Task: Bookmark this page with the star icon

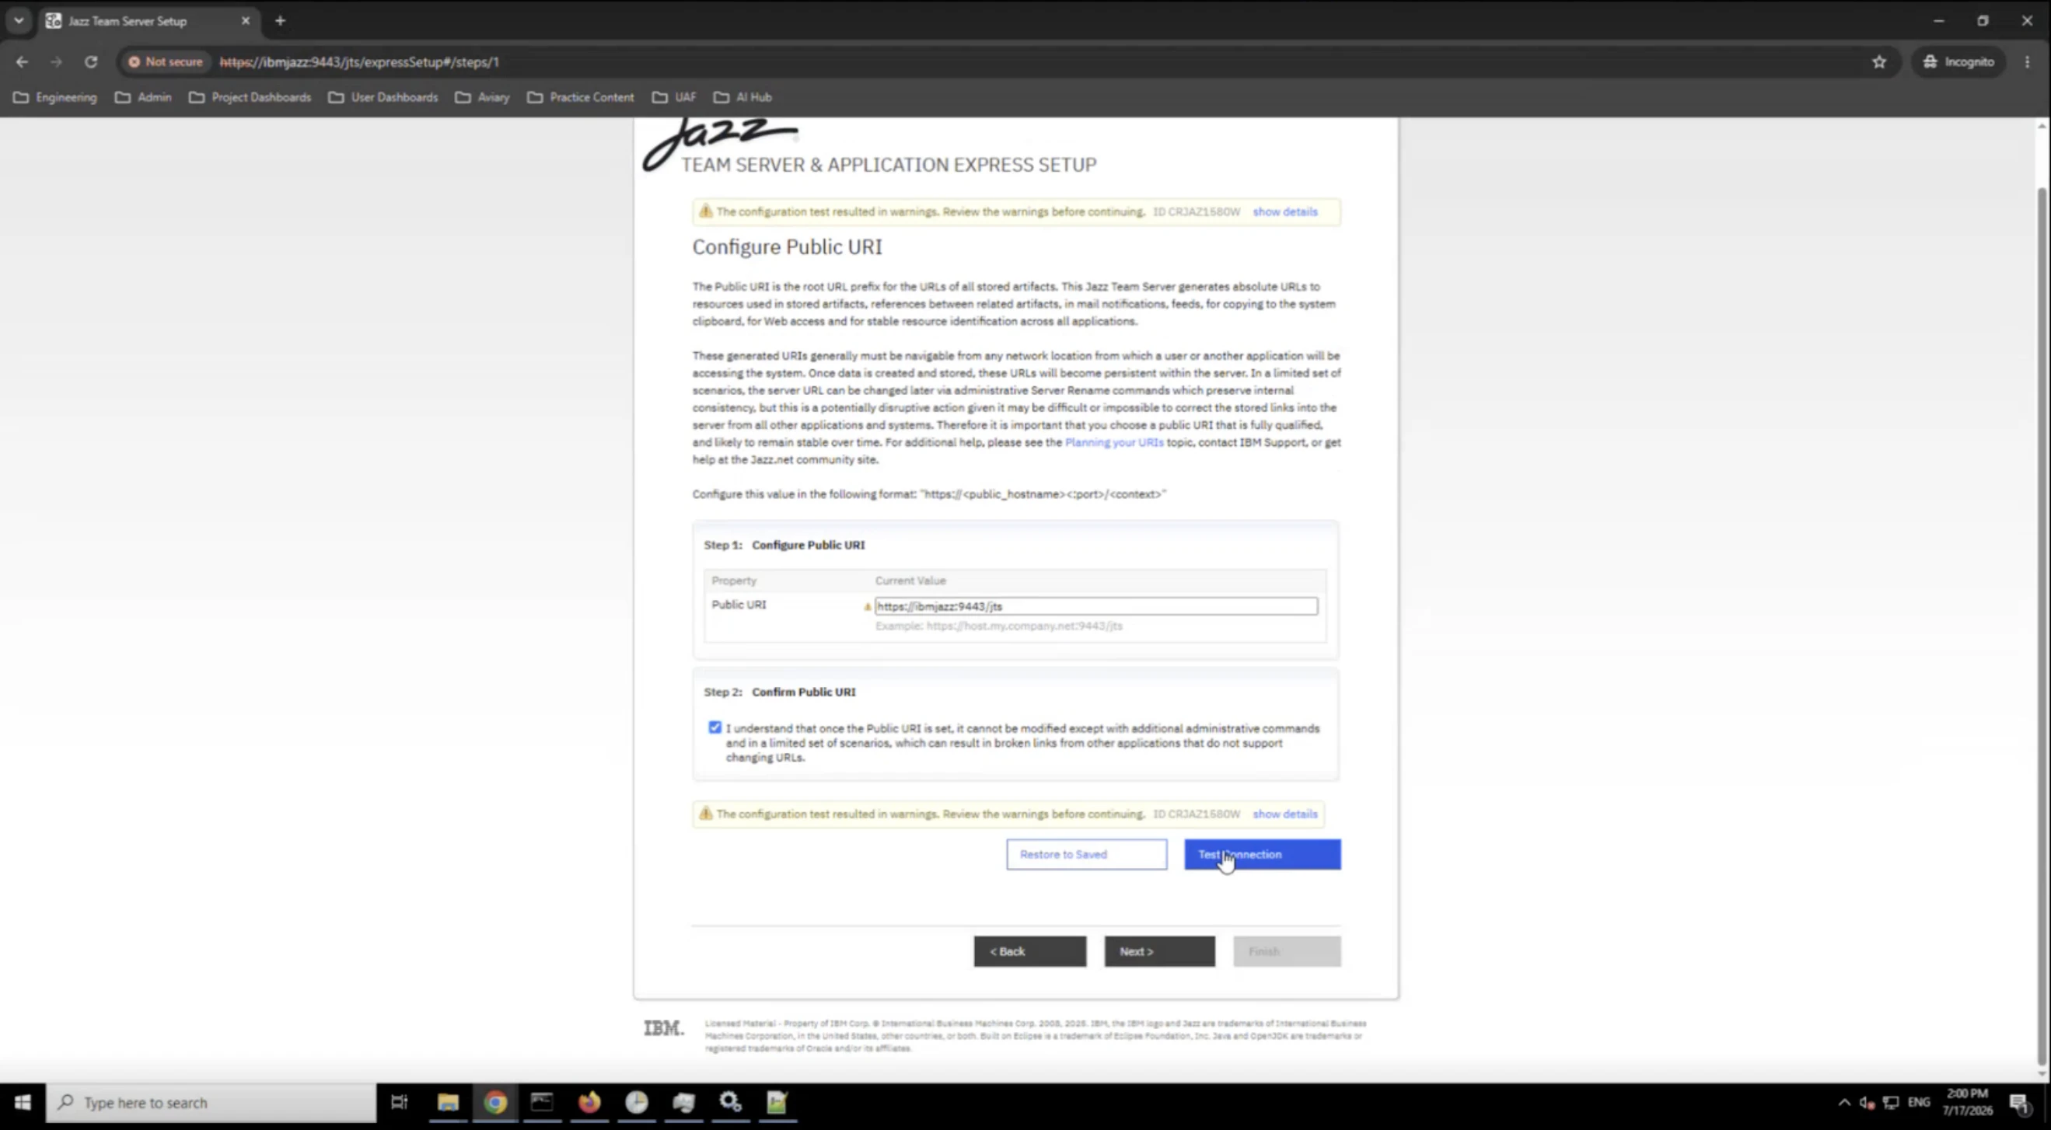Action: pyautogui.click(x=1879, y=62)
